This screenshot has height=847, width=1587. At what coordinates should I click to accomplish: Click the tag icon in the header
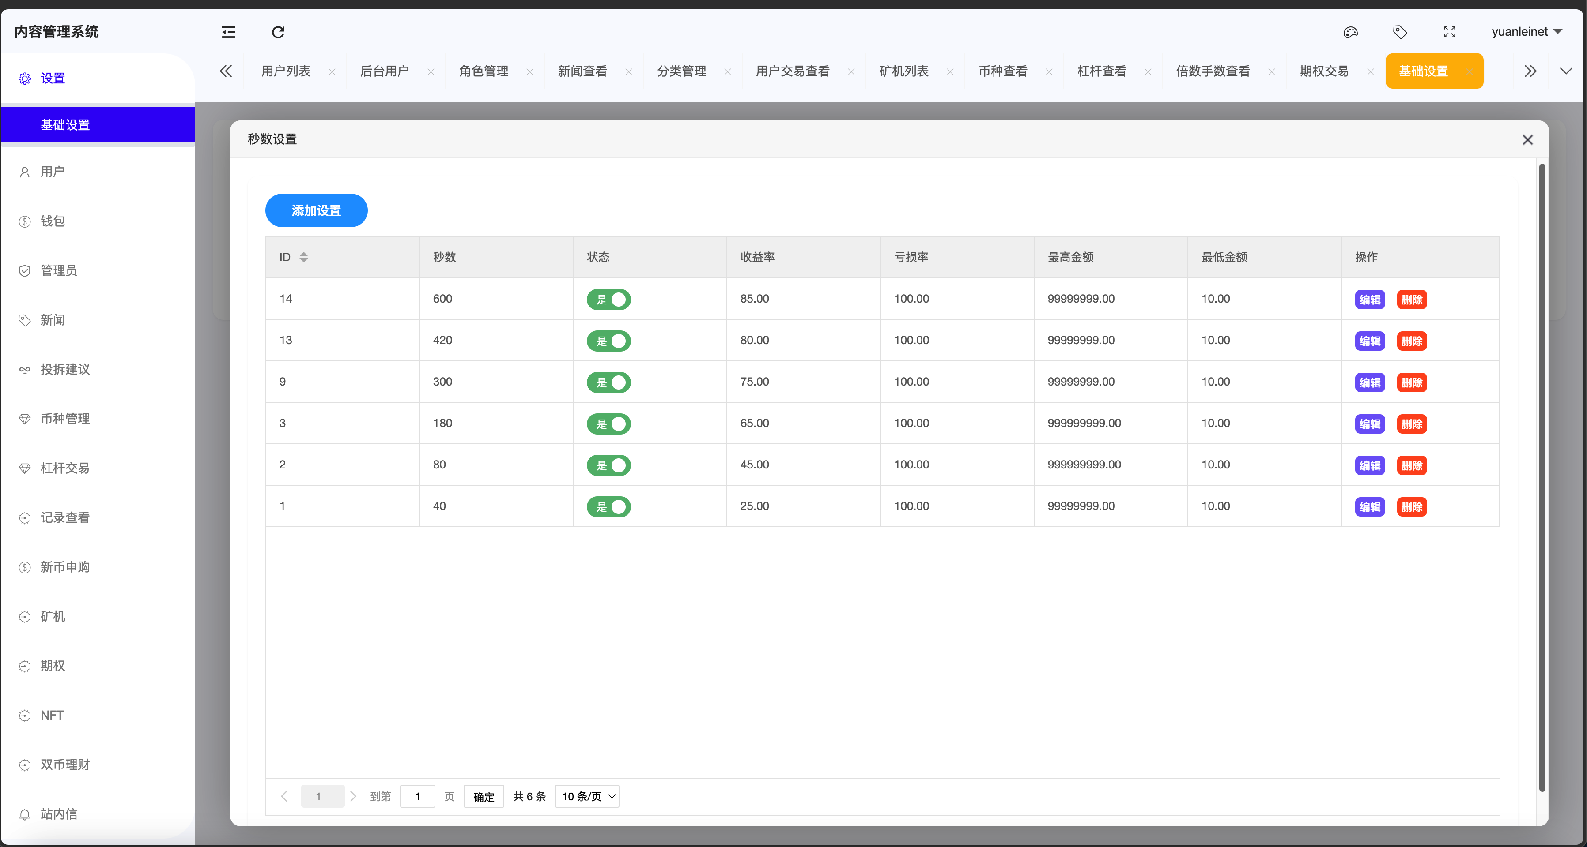pyautogui.click(x=1400, y=32)
